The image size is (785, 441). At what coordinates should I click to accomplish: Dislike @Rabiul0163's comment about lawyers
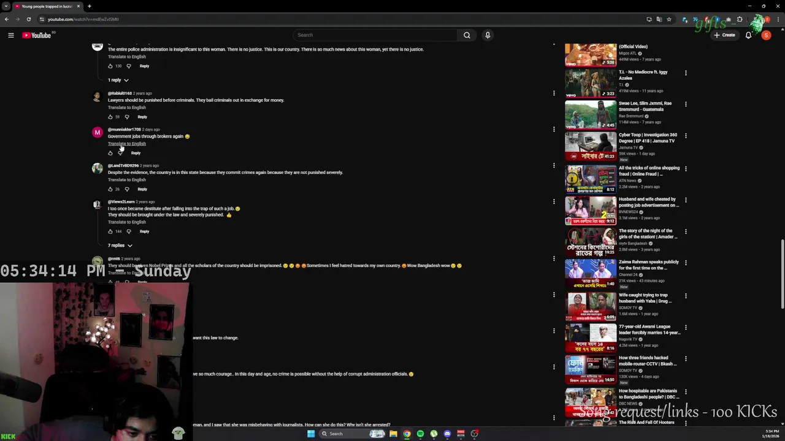click(x=127, y=117)
